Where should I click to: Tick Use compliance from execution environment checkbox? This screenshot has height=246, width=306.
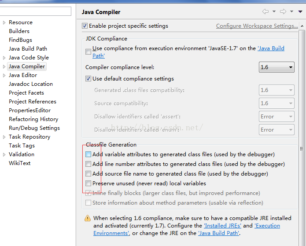pos(88,51)
